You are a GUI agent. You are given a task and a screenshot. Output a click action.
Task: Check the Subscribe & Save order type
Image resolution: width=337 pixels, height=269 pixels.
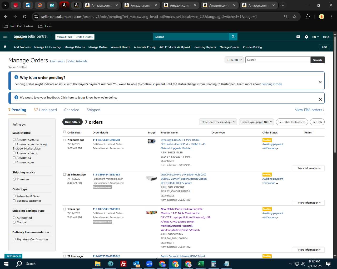point(14,196)
